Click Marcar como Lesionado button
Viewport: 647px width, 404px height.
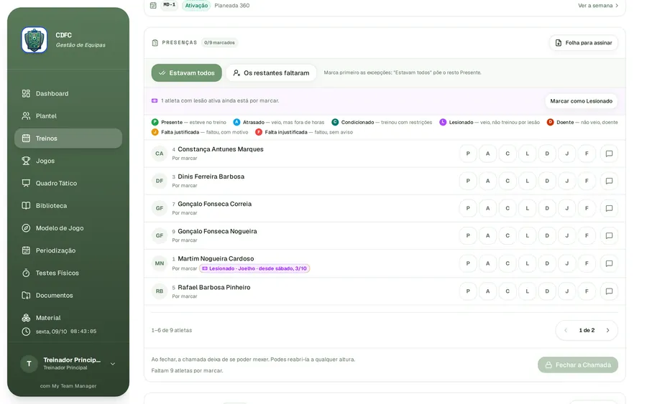[581, 101]
